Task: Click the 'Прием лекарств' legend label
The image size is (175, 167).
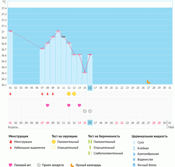Action: coord(53,165)
